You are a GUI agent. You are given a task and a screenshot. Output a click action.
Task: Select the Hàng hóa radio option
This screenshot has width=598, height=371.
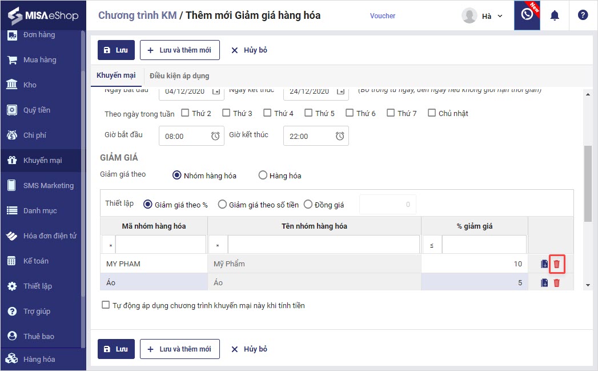coord(263,175)
